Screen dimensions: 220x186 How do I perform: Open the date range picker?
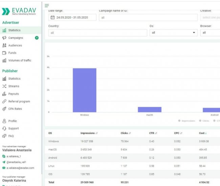coord(72,17)
